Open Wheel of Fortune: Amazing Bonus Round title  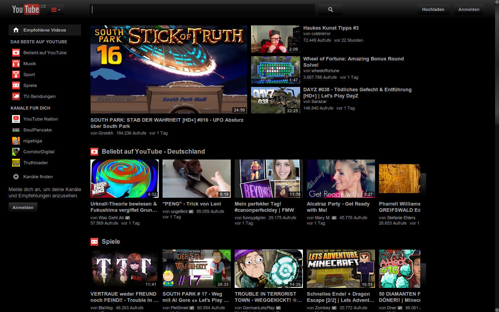click(x=354, y=62)
